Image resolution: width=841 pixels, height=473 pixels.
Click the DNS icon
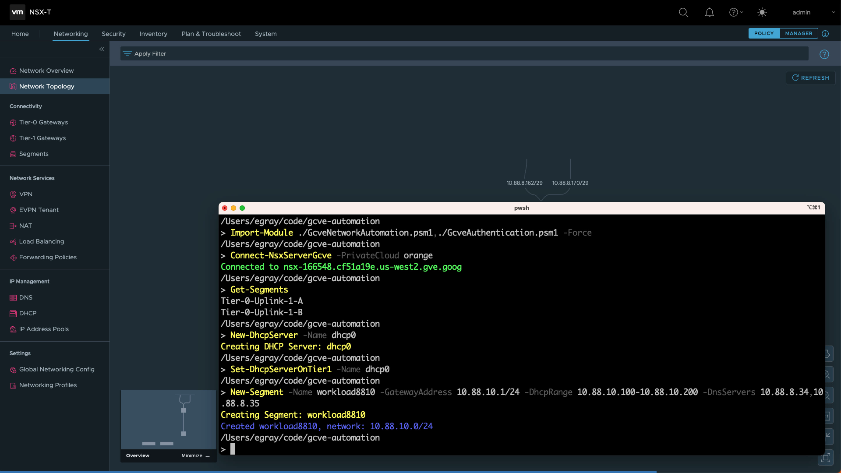13,298
